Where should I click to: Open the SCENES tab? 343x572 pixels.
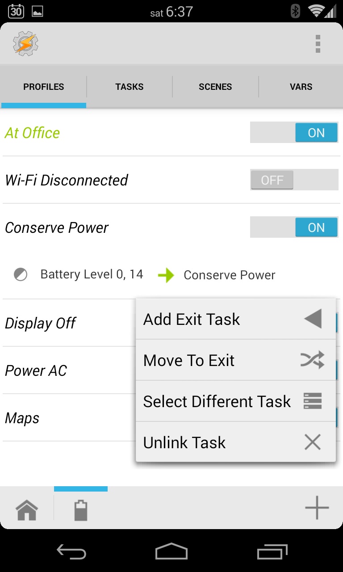click(x=215, y=87)
